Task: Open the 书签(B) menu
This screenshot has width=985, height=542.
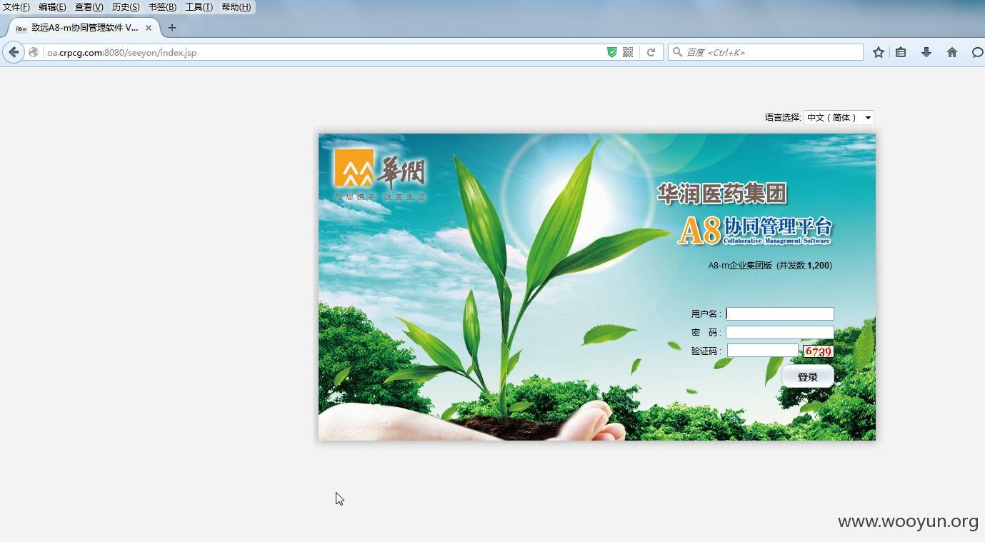Action: pos(162,7)
